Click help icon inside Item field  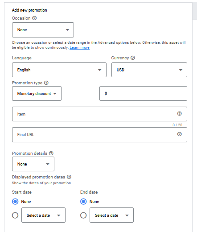tap(180, 114)
